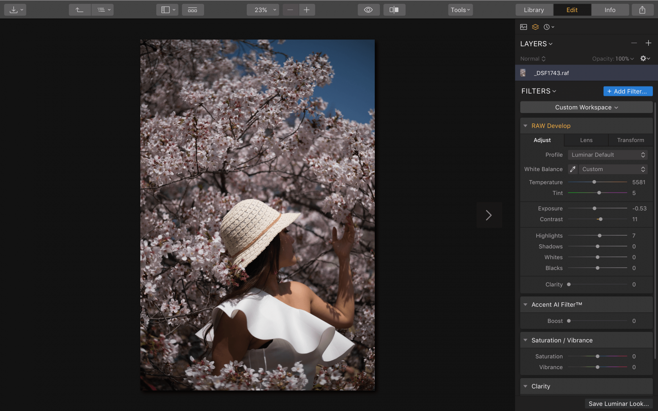Select the Transform tab in RAW Develop
658x411 pixels.
coord(631,140)
